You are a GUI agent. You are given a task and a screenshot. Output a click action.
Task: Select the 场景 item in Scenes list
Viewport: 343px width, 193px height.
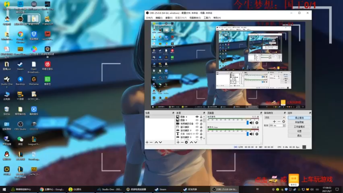(x=159, y=117)
